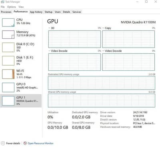Open the Video Decode engine dropdown
The width and height of the screenshot is (160, 148).
click(x=103, y=51)
